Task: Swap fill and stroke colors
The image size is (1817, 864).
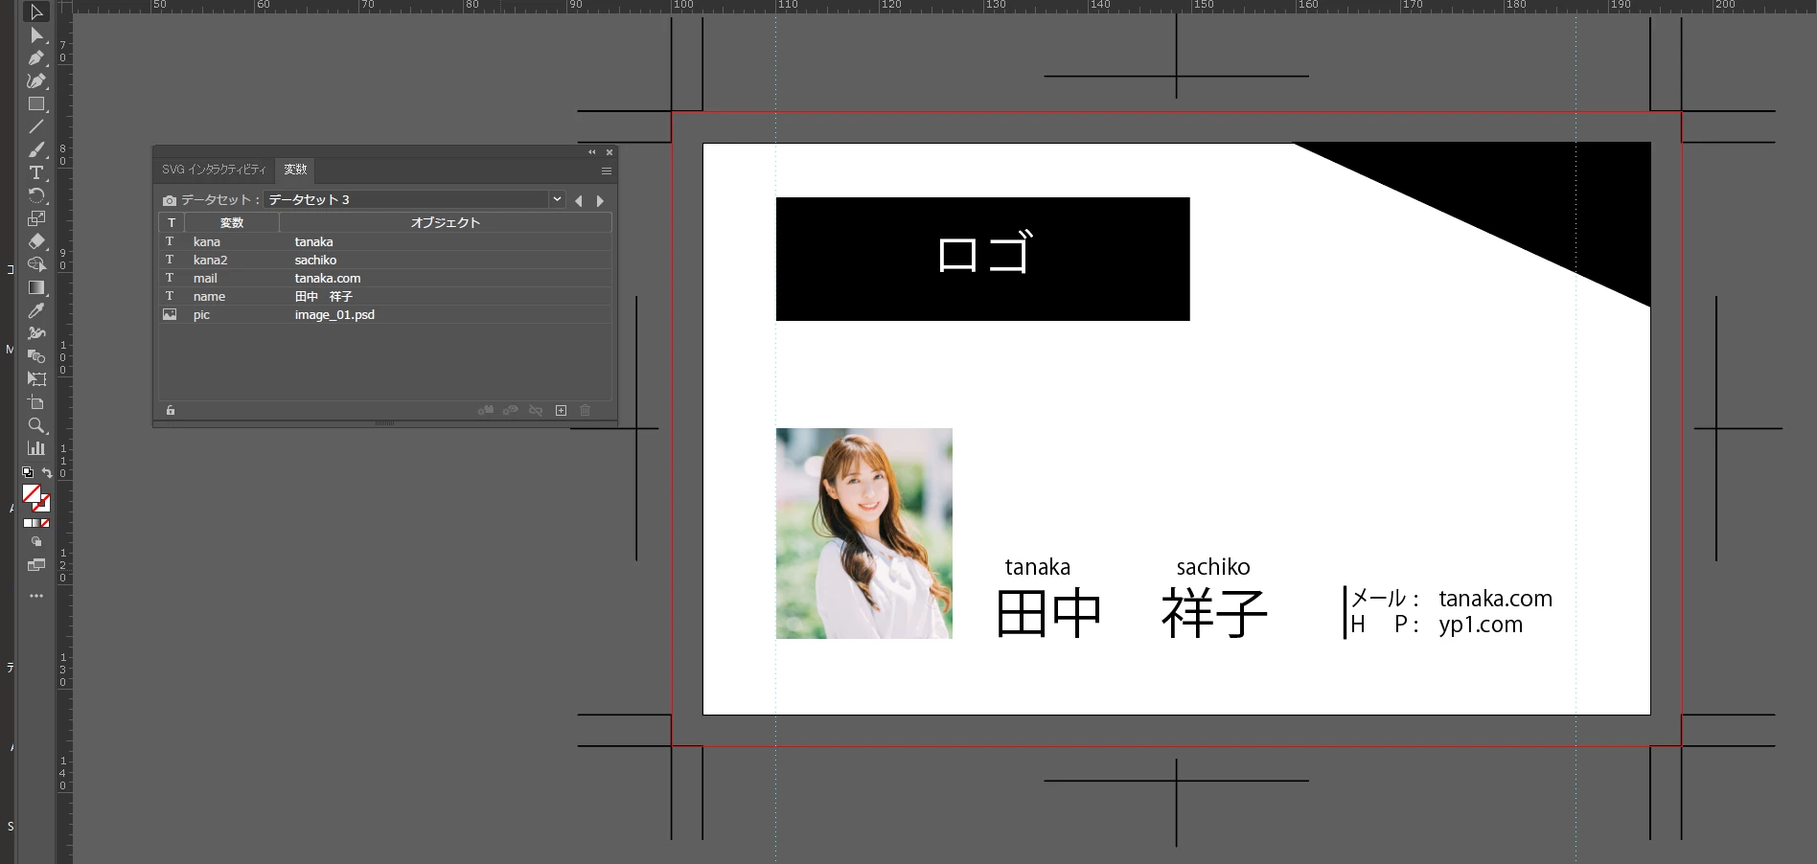Action: (x=46, y=472)
